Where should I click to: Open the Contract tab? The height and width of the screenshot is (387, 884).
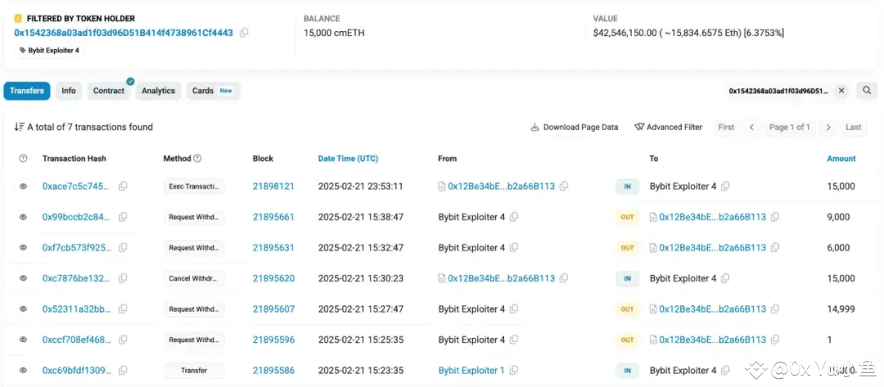(108, 91)
